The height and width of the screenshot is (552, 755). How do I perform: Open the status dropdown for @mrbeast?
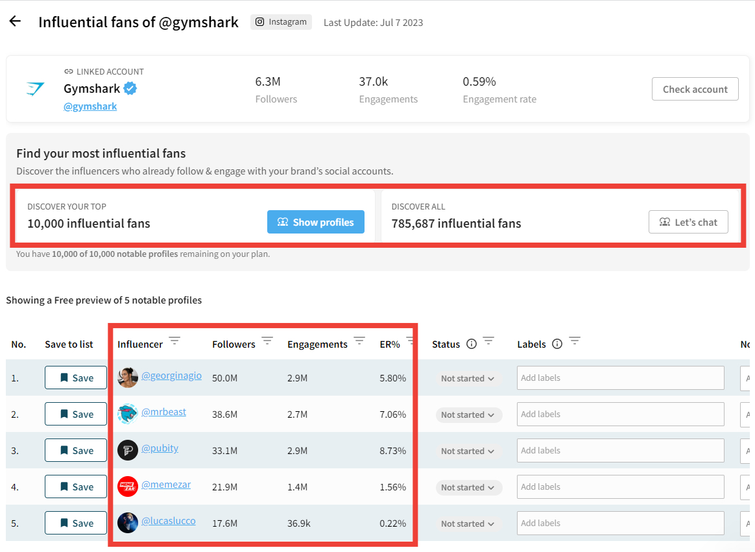pyautogui.click(x=468, y=414)
